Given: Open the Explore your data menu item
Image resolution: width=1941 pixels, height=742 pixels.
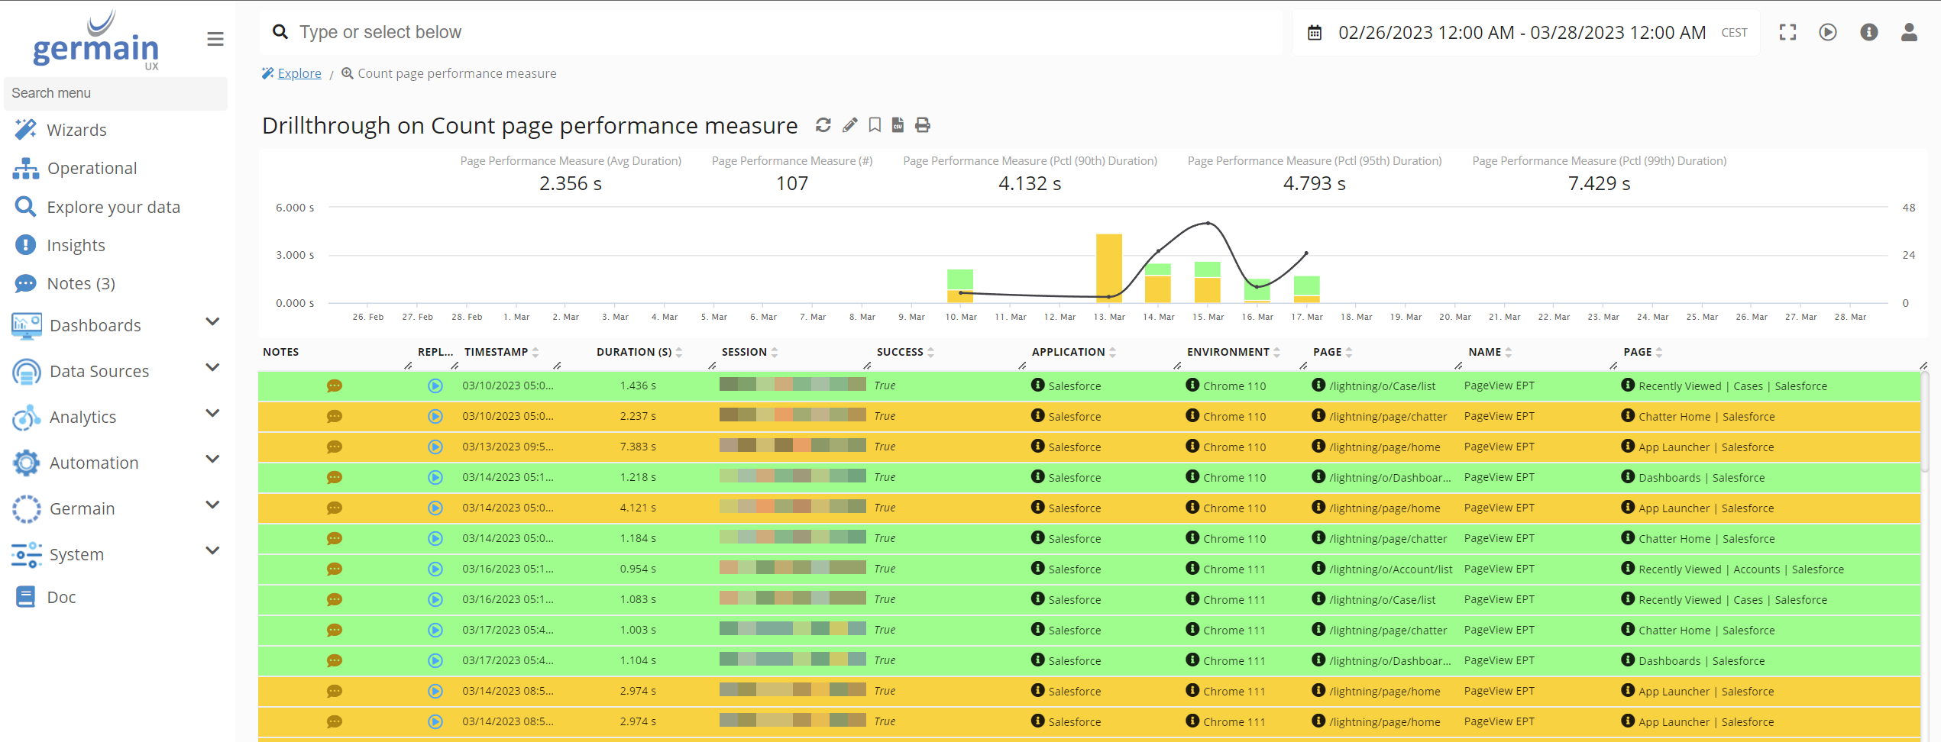Looking at the screenshot, I should [x=113, y=206].
